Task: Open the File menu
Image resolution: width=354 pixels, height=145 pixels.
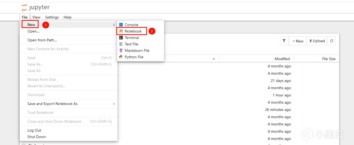Action: (25, 17)
